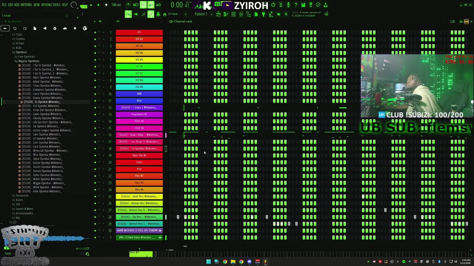This screenshot has width=474, height=266.
Task: Click the record button in transport
Action: (106, 5)
